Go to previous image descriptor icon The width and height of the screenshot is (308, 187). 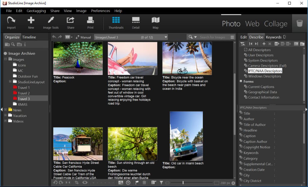coord(251,44)
